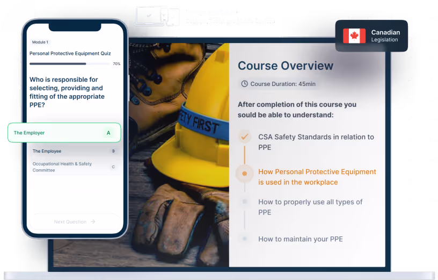Click the letter C badge on Committee option
The height and width of the screenshot is (280, 438).
113,167
